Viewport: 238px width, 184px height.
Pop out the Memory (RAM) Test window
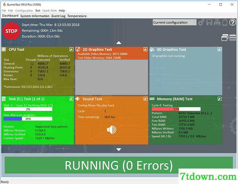coord(220,99)
